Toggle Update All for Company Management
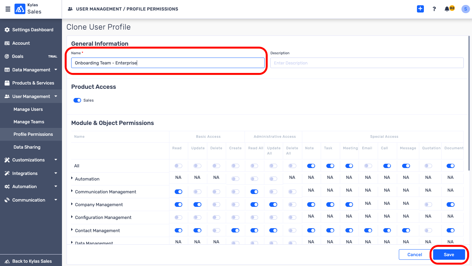This screenshot has width=472, height=266. click(x=273, y=205)
